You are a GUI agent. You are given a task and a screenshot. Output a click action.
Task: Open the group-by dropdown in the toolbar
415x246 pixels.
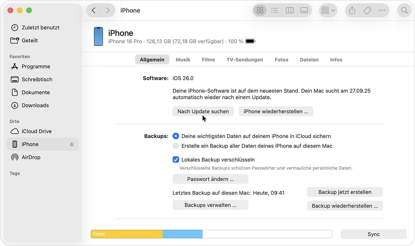328,10
